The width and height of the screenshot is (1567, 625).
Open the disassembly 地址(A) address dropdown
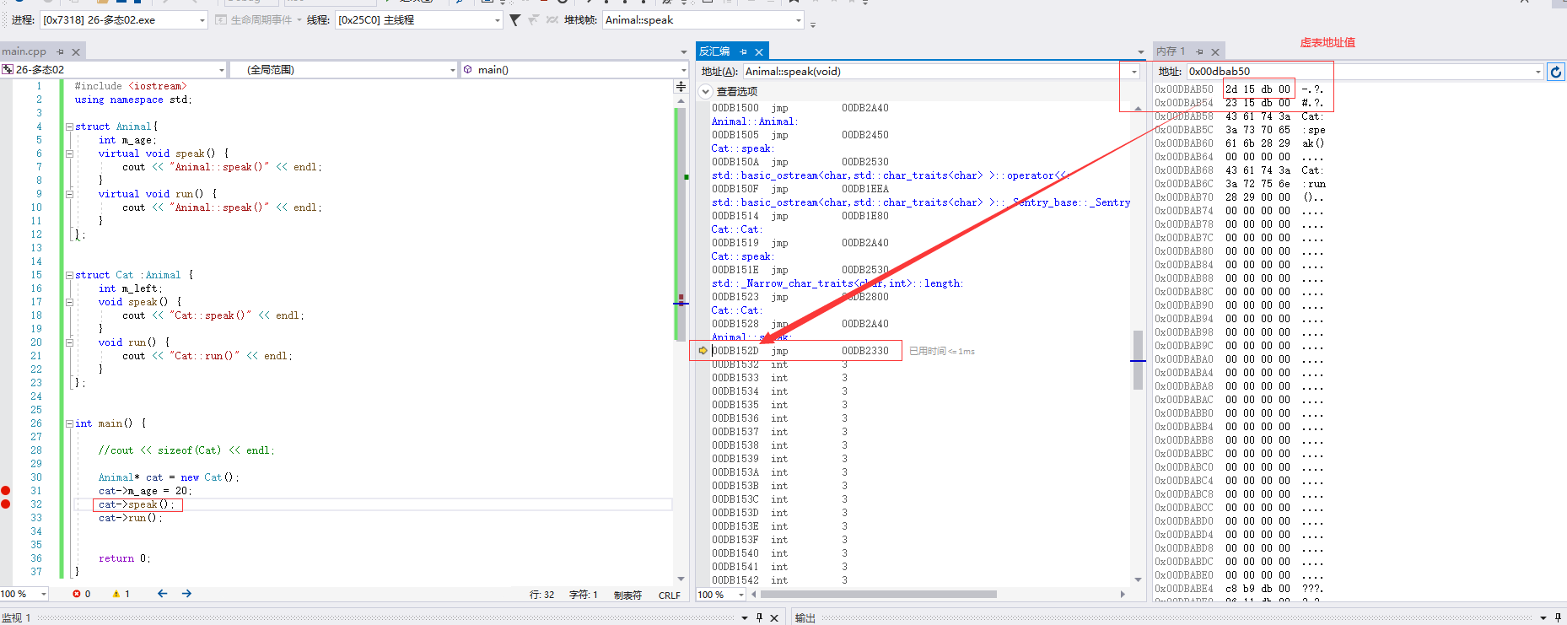(1134, 72)
